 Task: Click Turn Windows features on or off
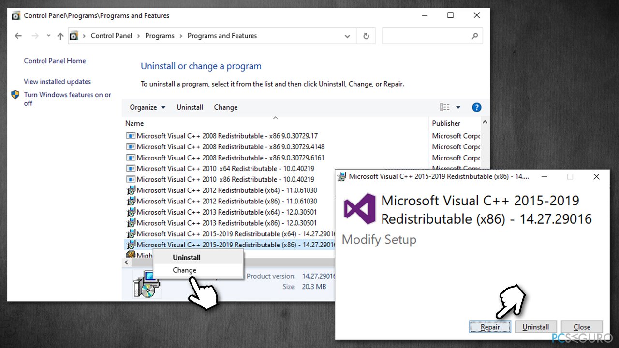pyautogui.click(x=67, y=95)
